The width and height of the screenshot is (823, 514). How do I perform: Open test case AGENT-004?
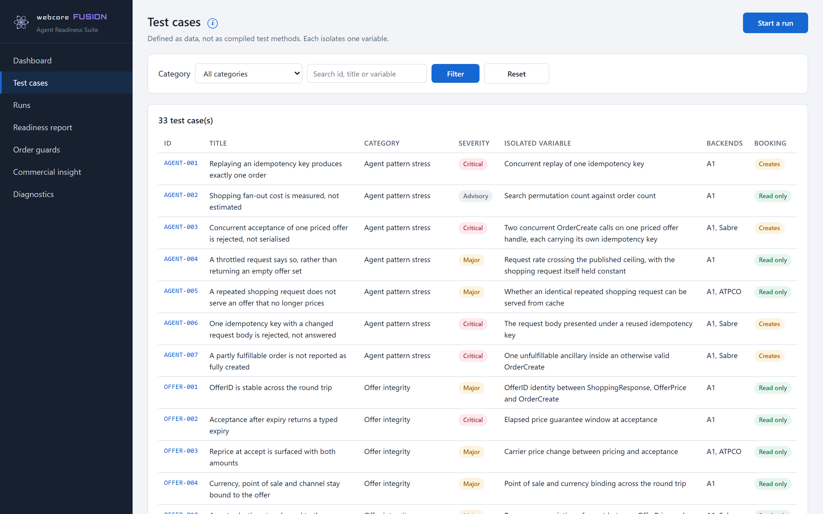[181, 259]
